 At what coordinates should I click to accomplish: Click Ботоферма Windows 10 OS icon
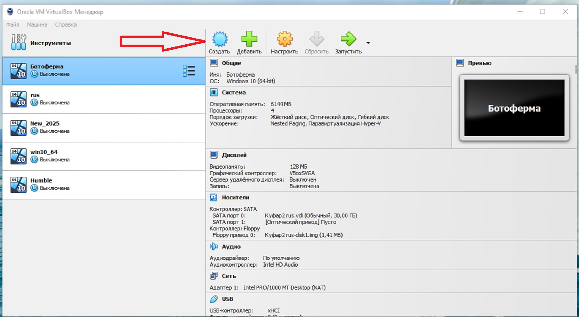click(x=18, y=71)
